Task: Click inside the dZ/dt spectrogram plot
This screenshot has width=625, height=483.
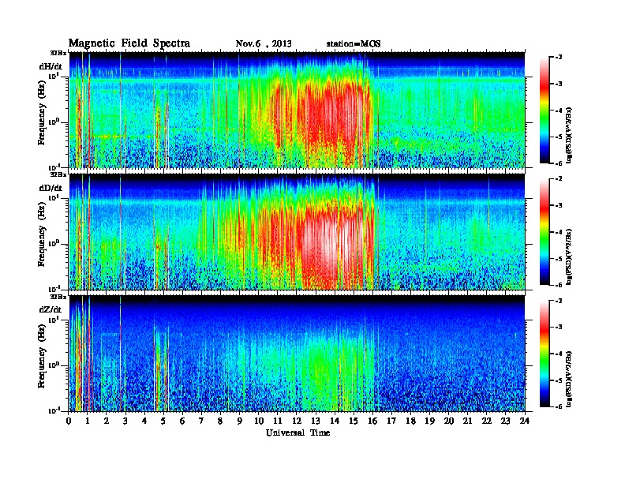Action: tap(298, 354)
